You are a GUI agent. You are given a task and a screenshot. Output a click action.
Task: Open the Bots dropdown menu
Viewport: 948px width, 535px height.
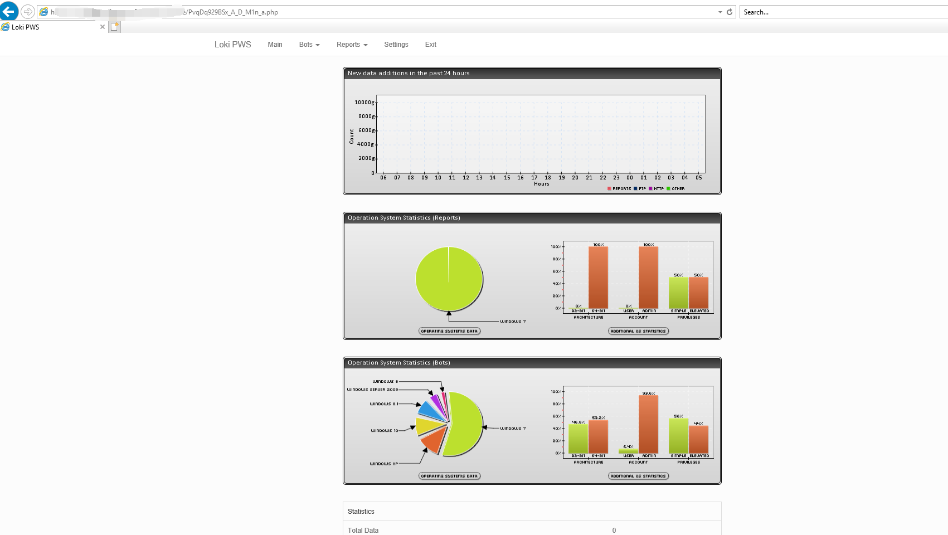pyautogui.click(x=309, y=45)
